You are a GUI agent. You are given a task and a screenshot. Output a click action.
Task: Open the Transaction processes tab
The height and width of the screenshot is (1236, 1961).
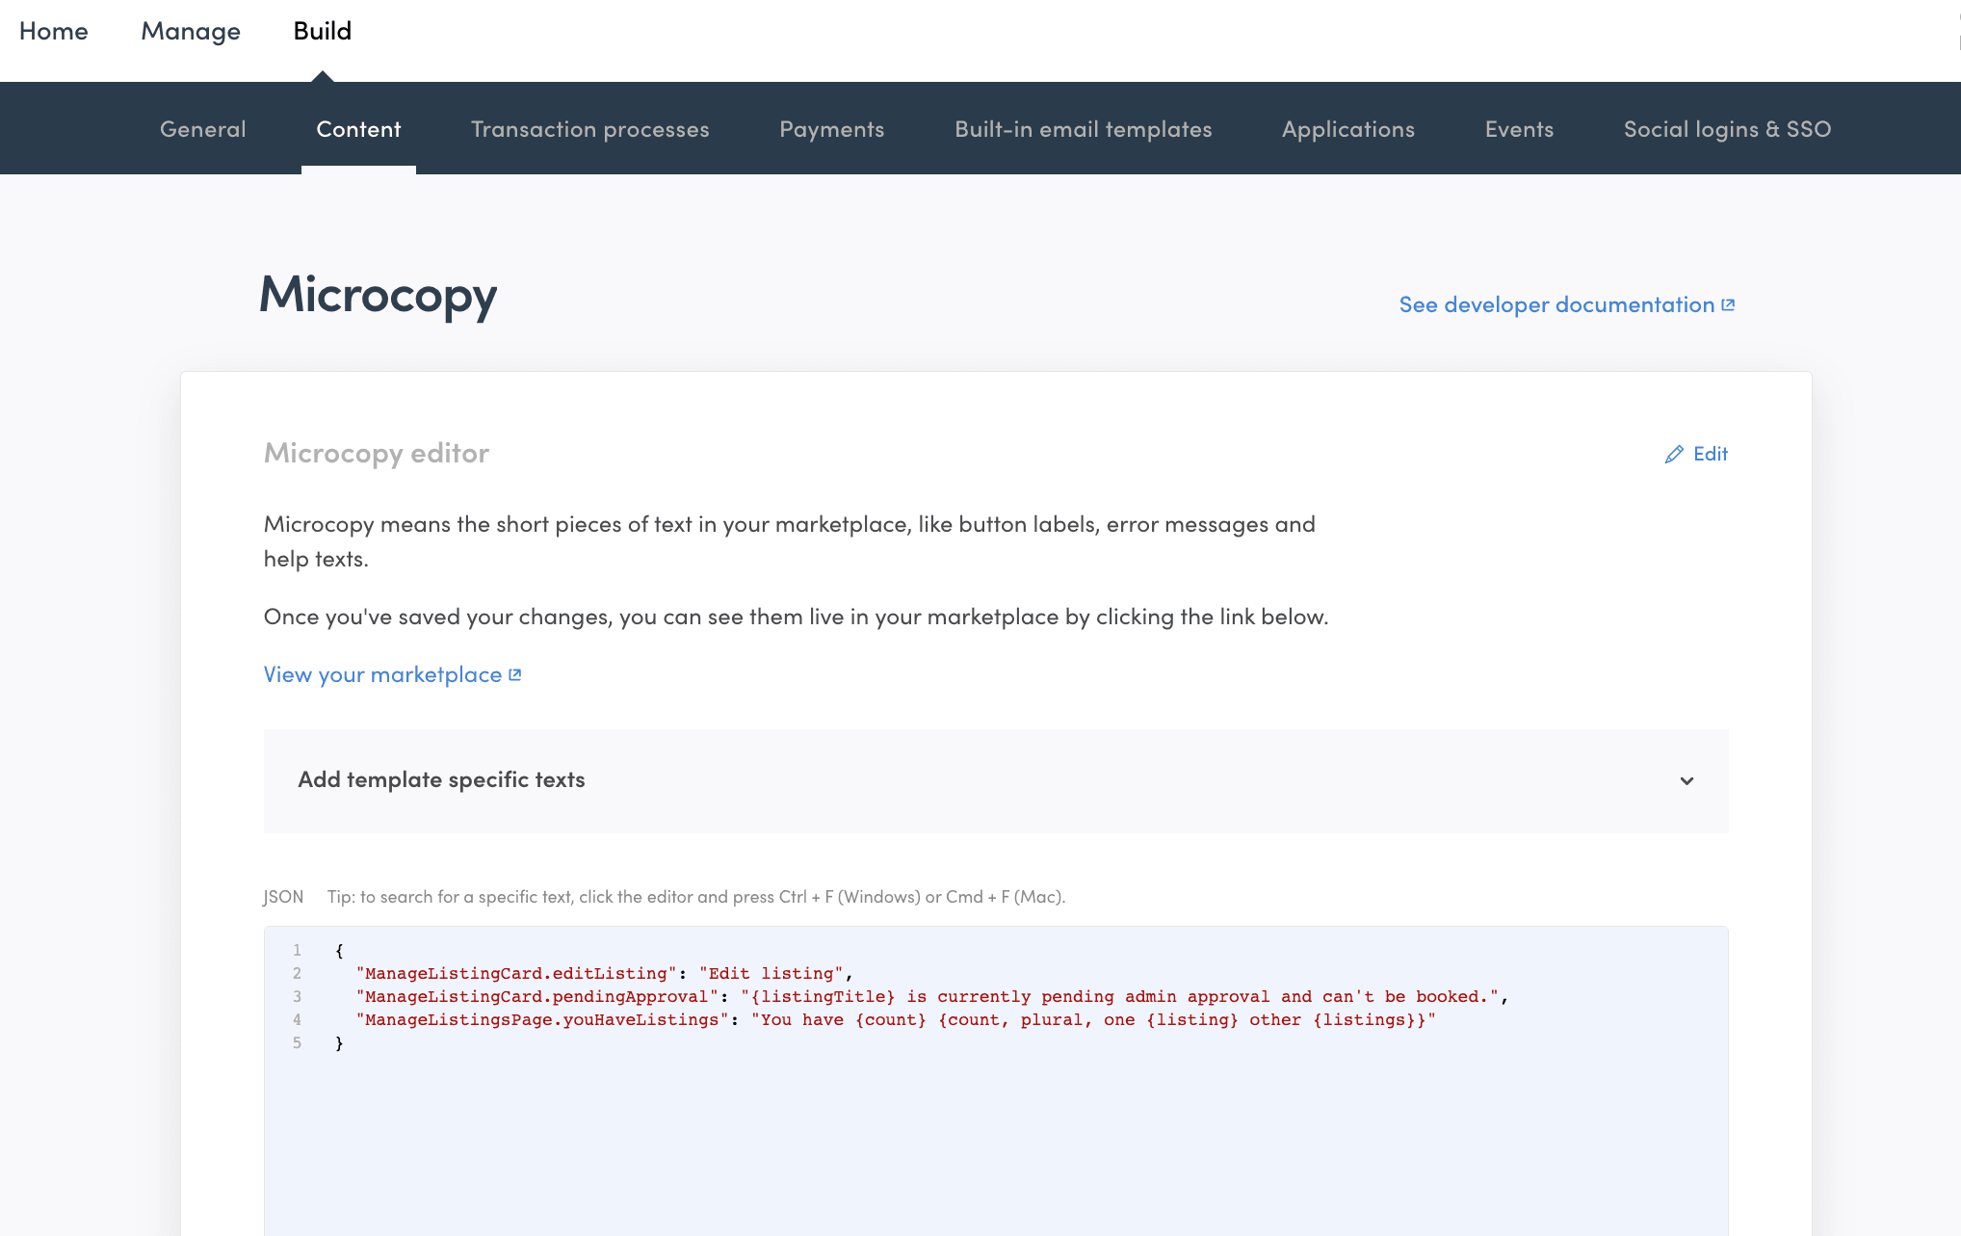click(589, 129)
